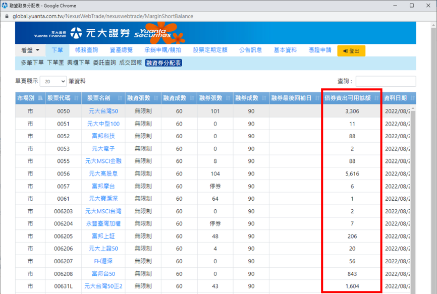Open the 元大高股息 stock link

pos(103,173)
